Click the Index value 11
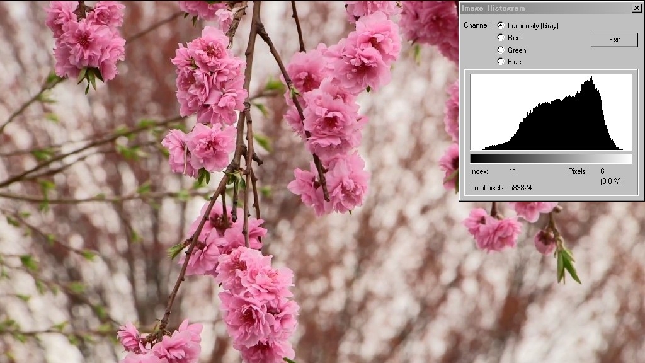 [512, 171]
